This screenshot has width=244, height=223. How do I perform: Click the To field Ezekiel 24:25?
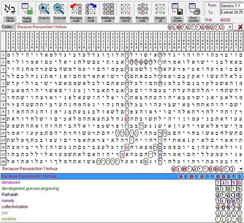point(232,12)
